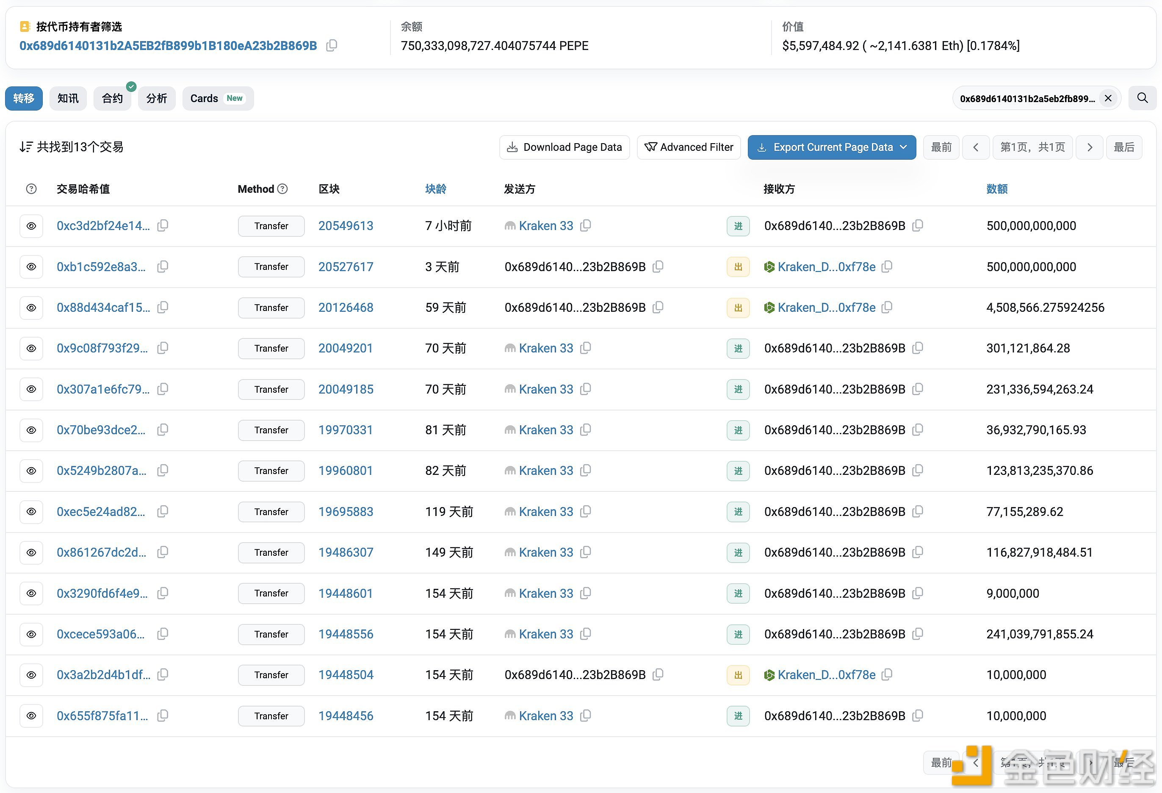
Task: Copy transaction hash 0xb1c592e8a3...
Action: pyautogui.click(x=163, y=267)
